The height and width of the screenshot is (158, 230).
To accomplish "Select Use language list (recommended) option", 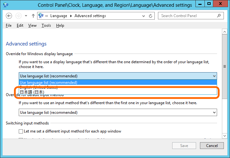I will 118,83.
